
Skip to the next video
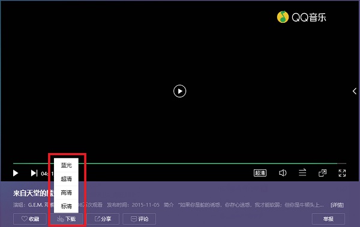coord(34,173)
